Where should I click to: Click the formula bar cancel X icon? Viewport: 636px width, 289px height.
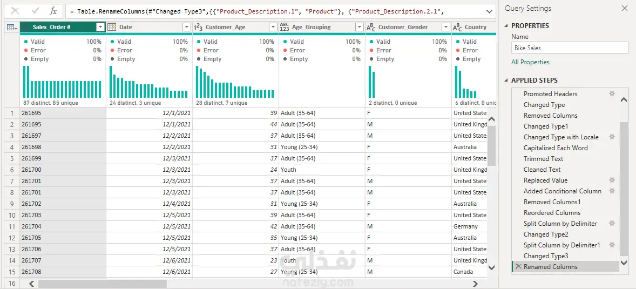[x=15, y=11]
